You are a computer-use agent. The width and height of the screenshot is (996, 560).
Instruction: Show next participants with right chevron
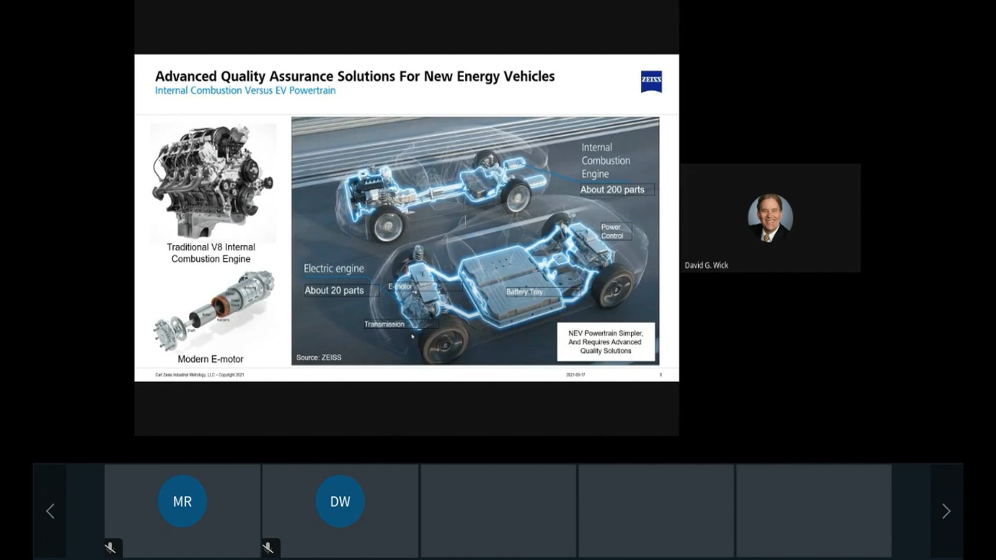click(x=946, y=511)
